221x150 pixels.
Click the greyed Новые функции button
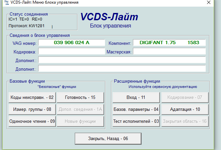coord(80,121)
